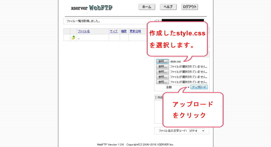Open the '..' parent directory link
Viewport: 271px width, 147px height.
pos(79,38)
